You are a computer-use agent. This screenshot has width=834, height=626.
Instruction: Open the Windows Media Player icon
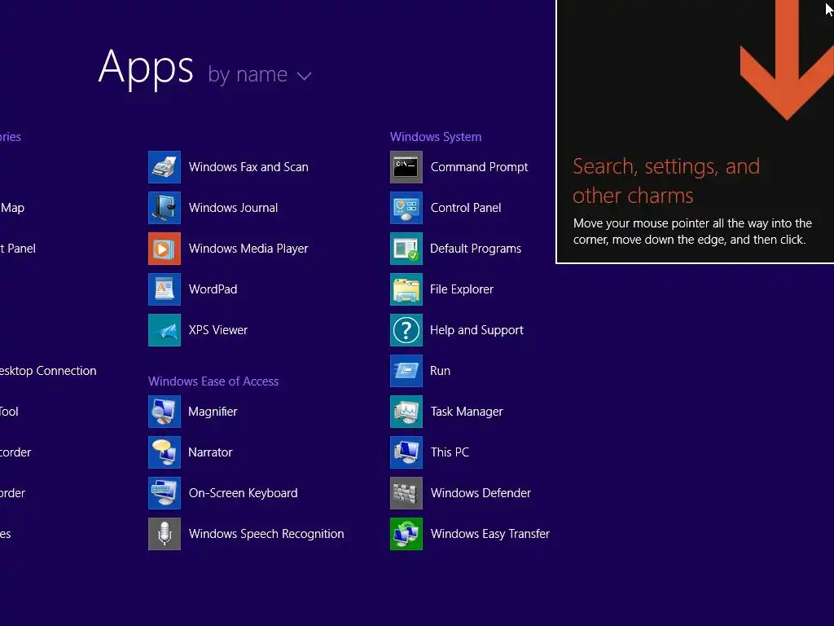(x=165, y=249)
